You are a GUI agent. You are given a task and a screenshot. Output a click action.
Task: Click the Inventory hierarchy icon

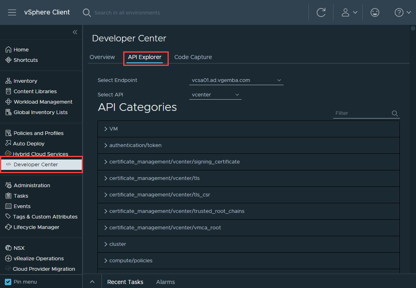pos(8,81)
